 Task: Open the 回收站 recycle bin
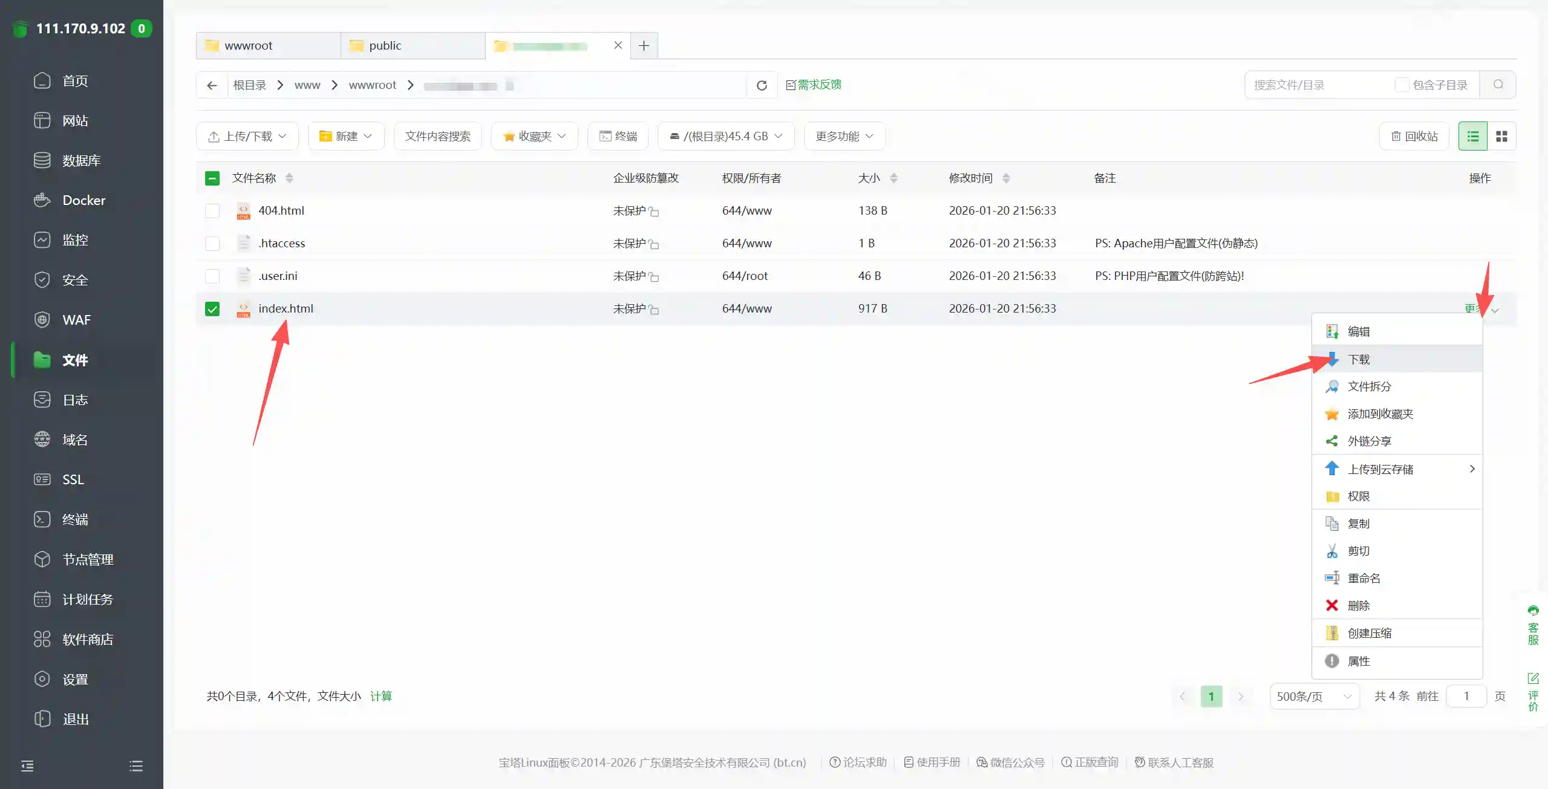click(x=1414, y=136)
